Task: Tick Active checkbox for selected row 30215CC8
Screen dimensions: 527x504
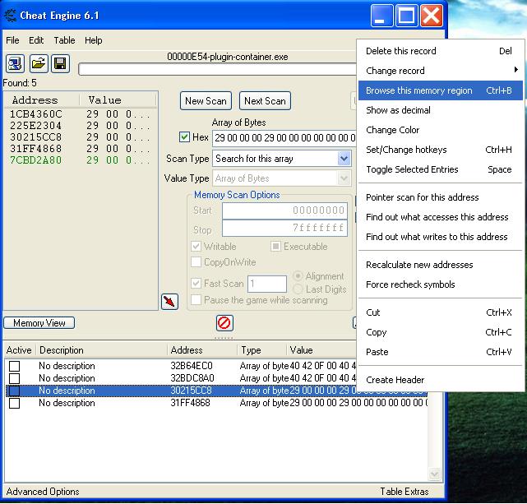Action: click(x=15, y=391)
